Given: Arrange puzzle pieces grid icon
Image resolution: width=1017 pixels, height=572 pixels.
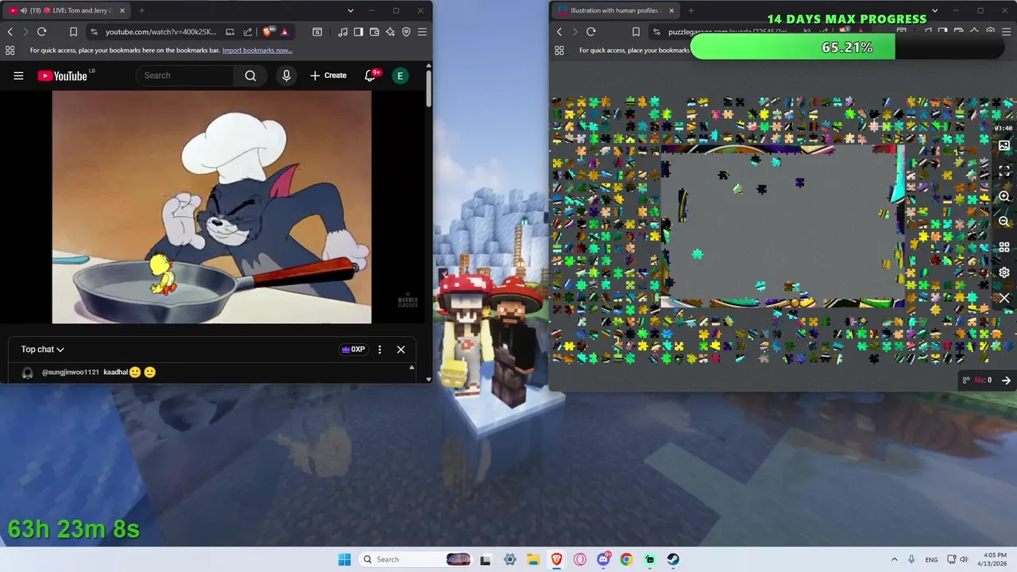Looking at the screenshot, I should click(x=1004, y=247).
